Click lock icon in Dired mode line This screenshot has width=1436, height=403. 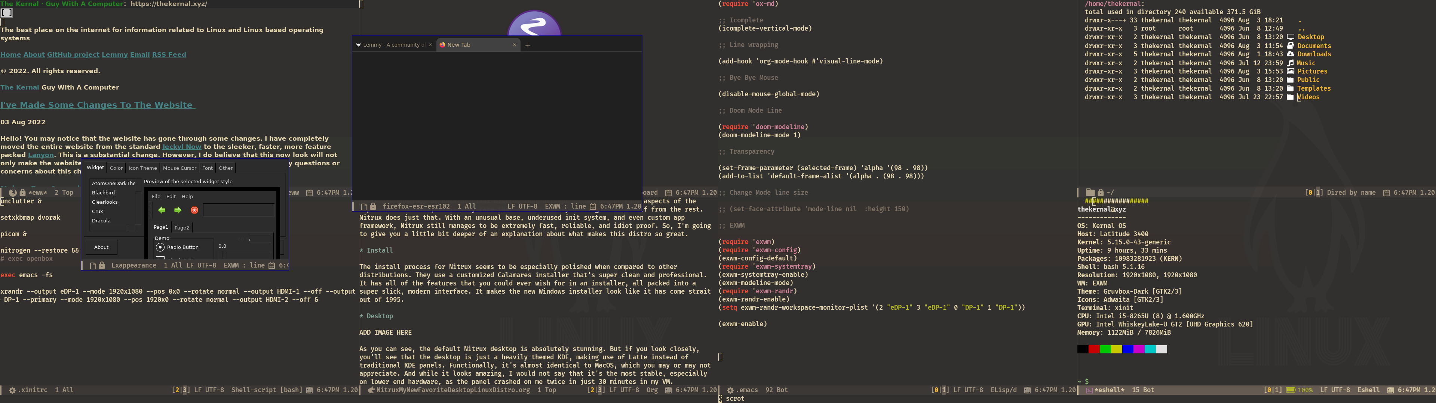coord(1101,193)
